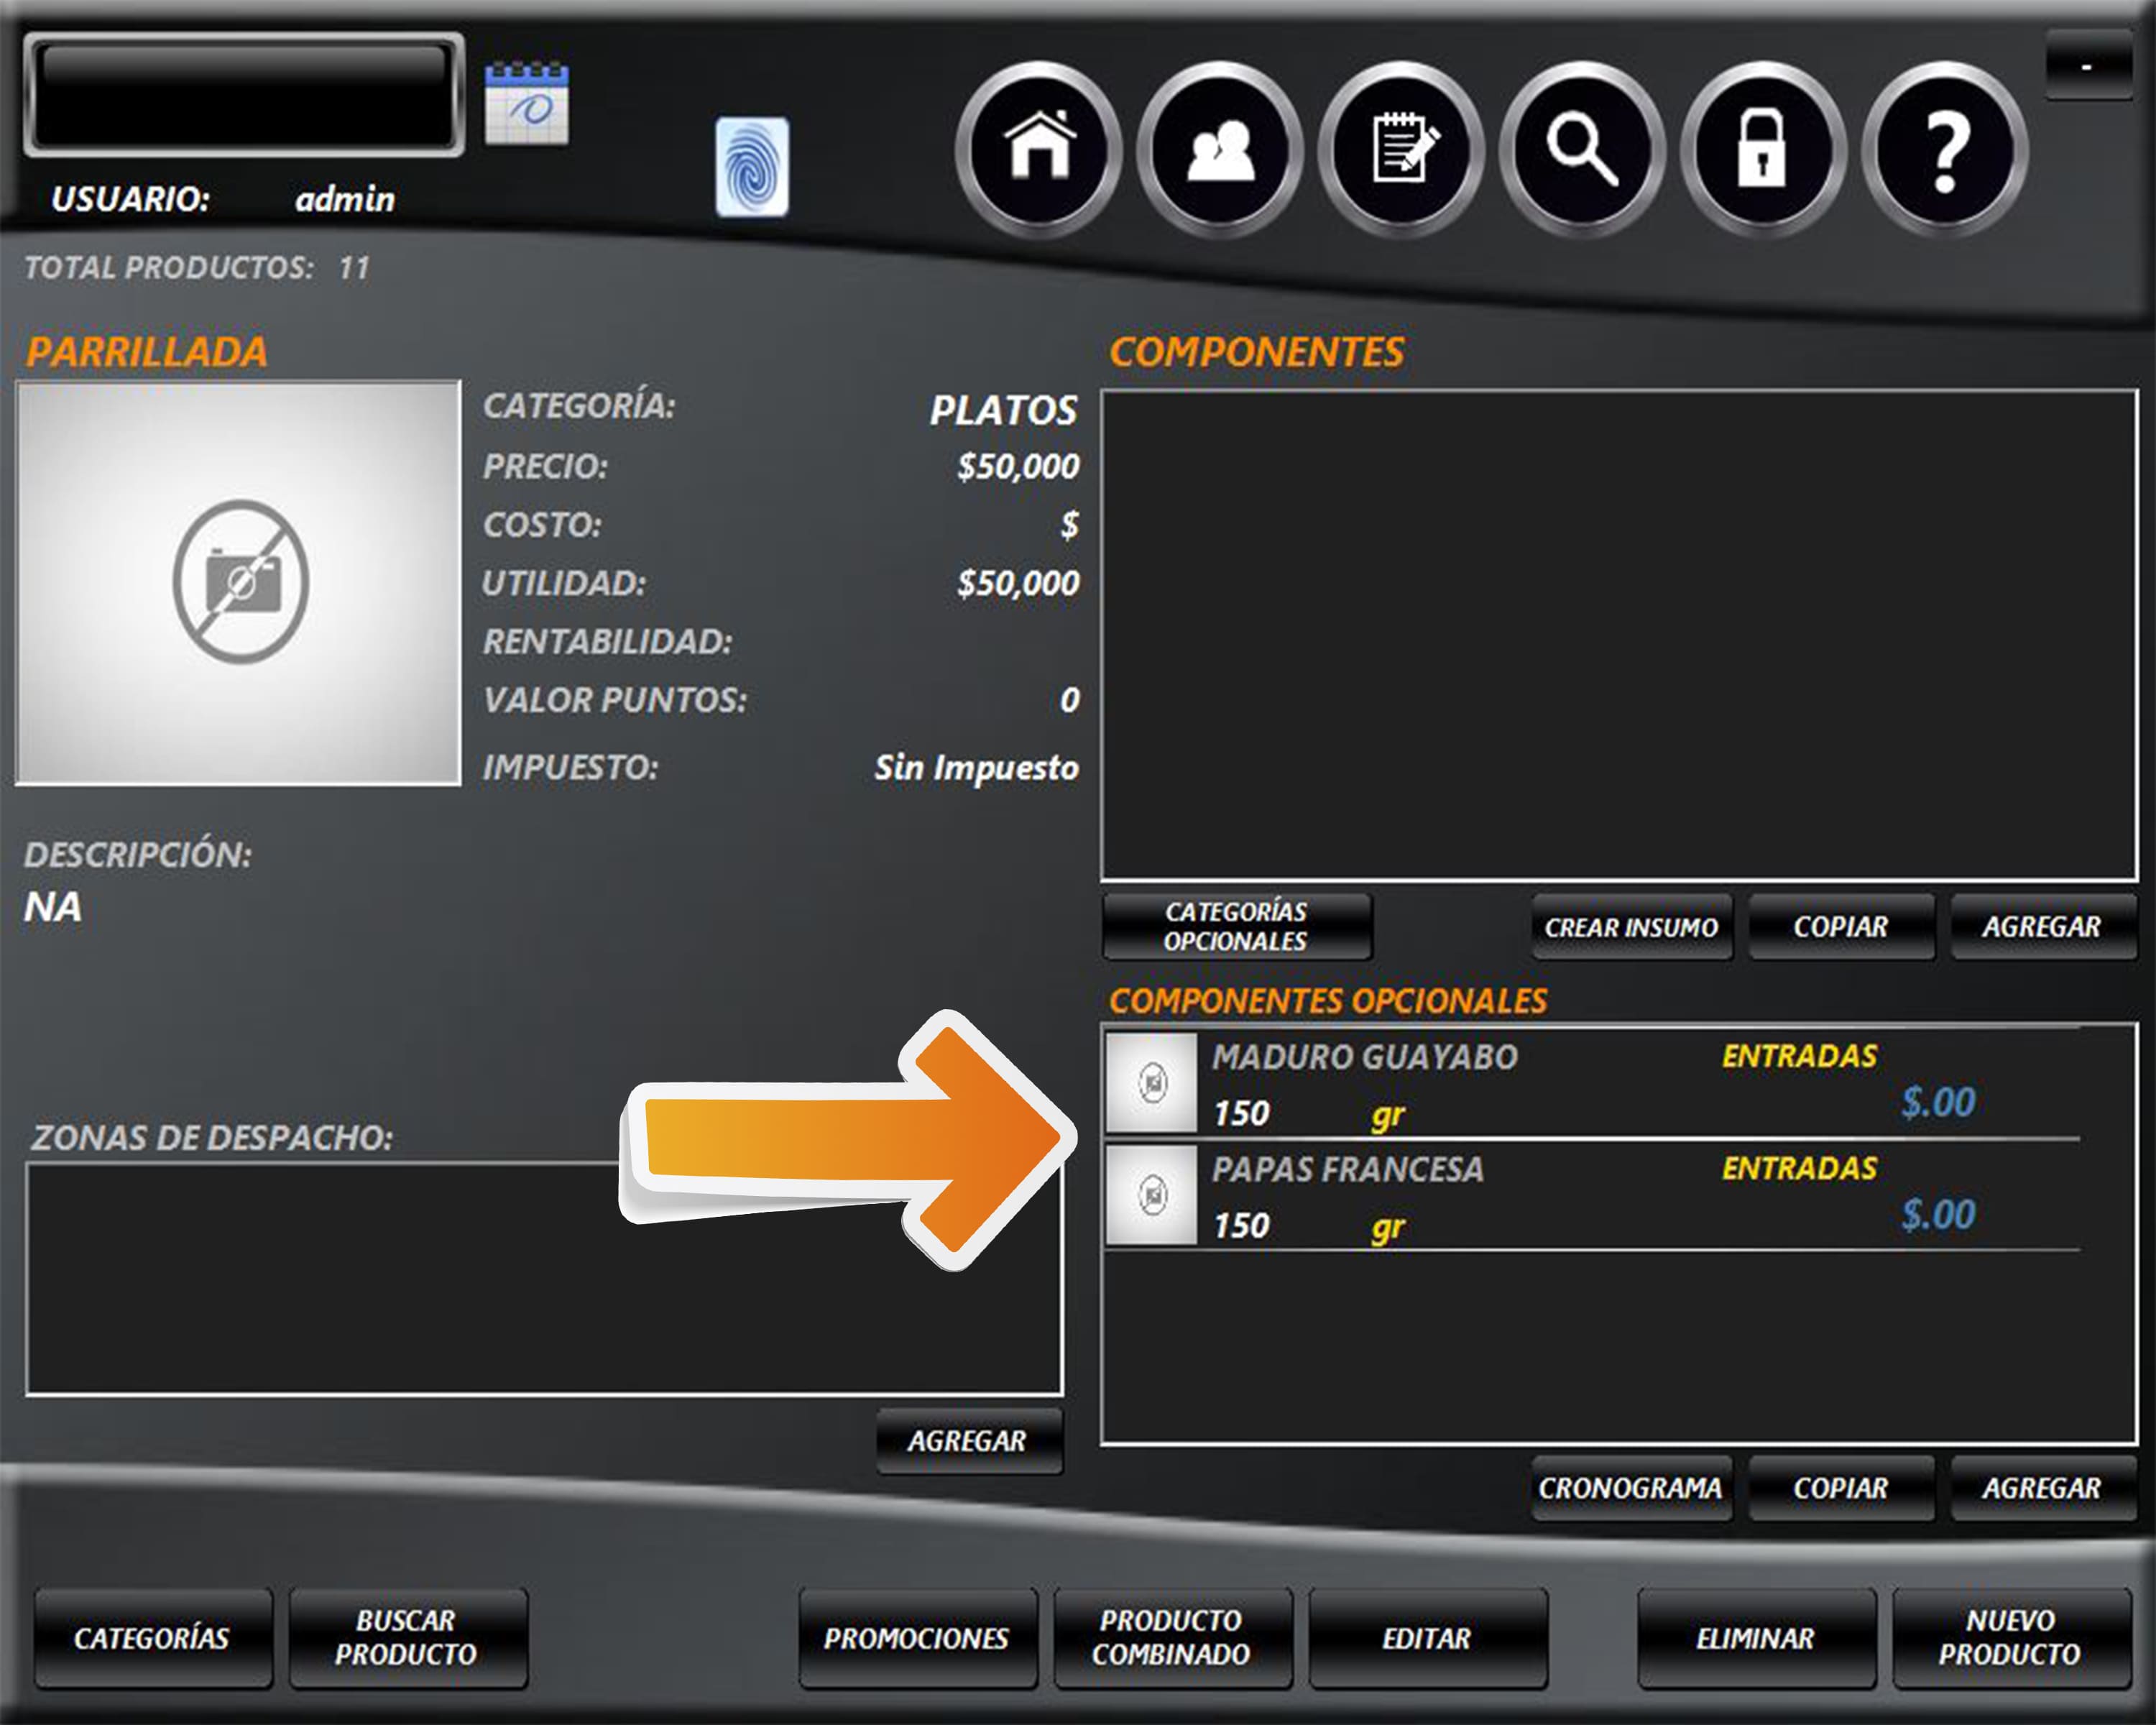
Task: Click the Home icon button
Action: pyautogui.click(x=1039, y=148)
